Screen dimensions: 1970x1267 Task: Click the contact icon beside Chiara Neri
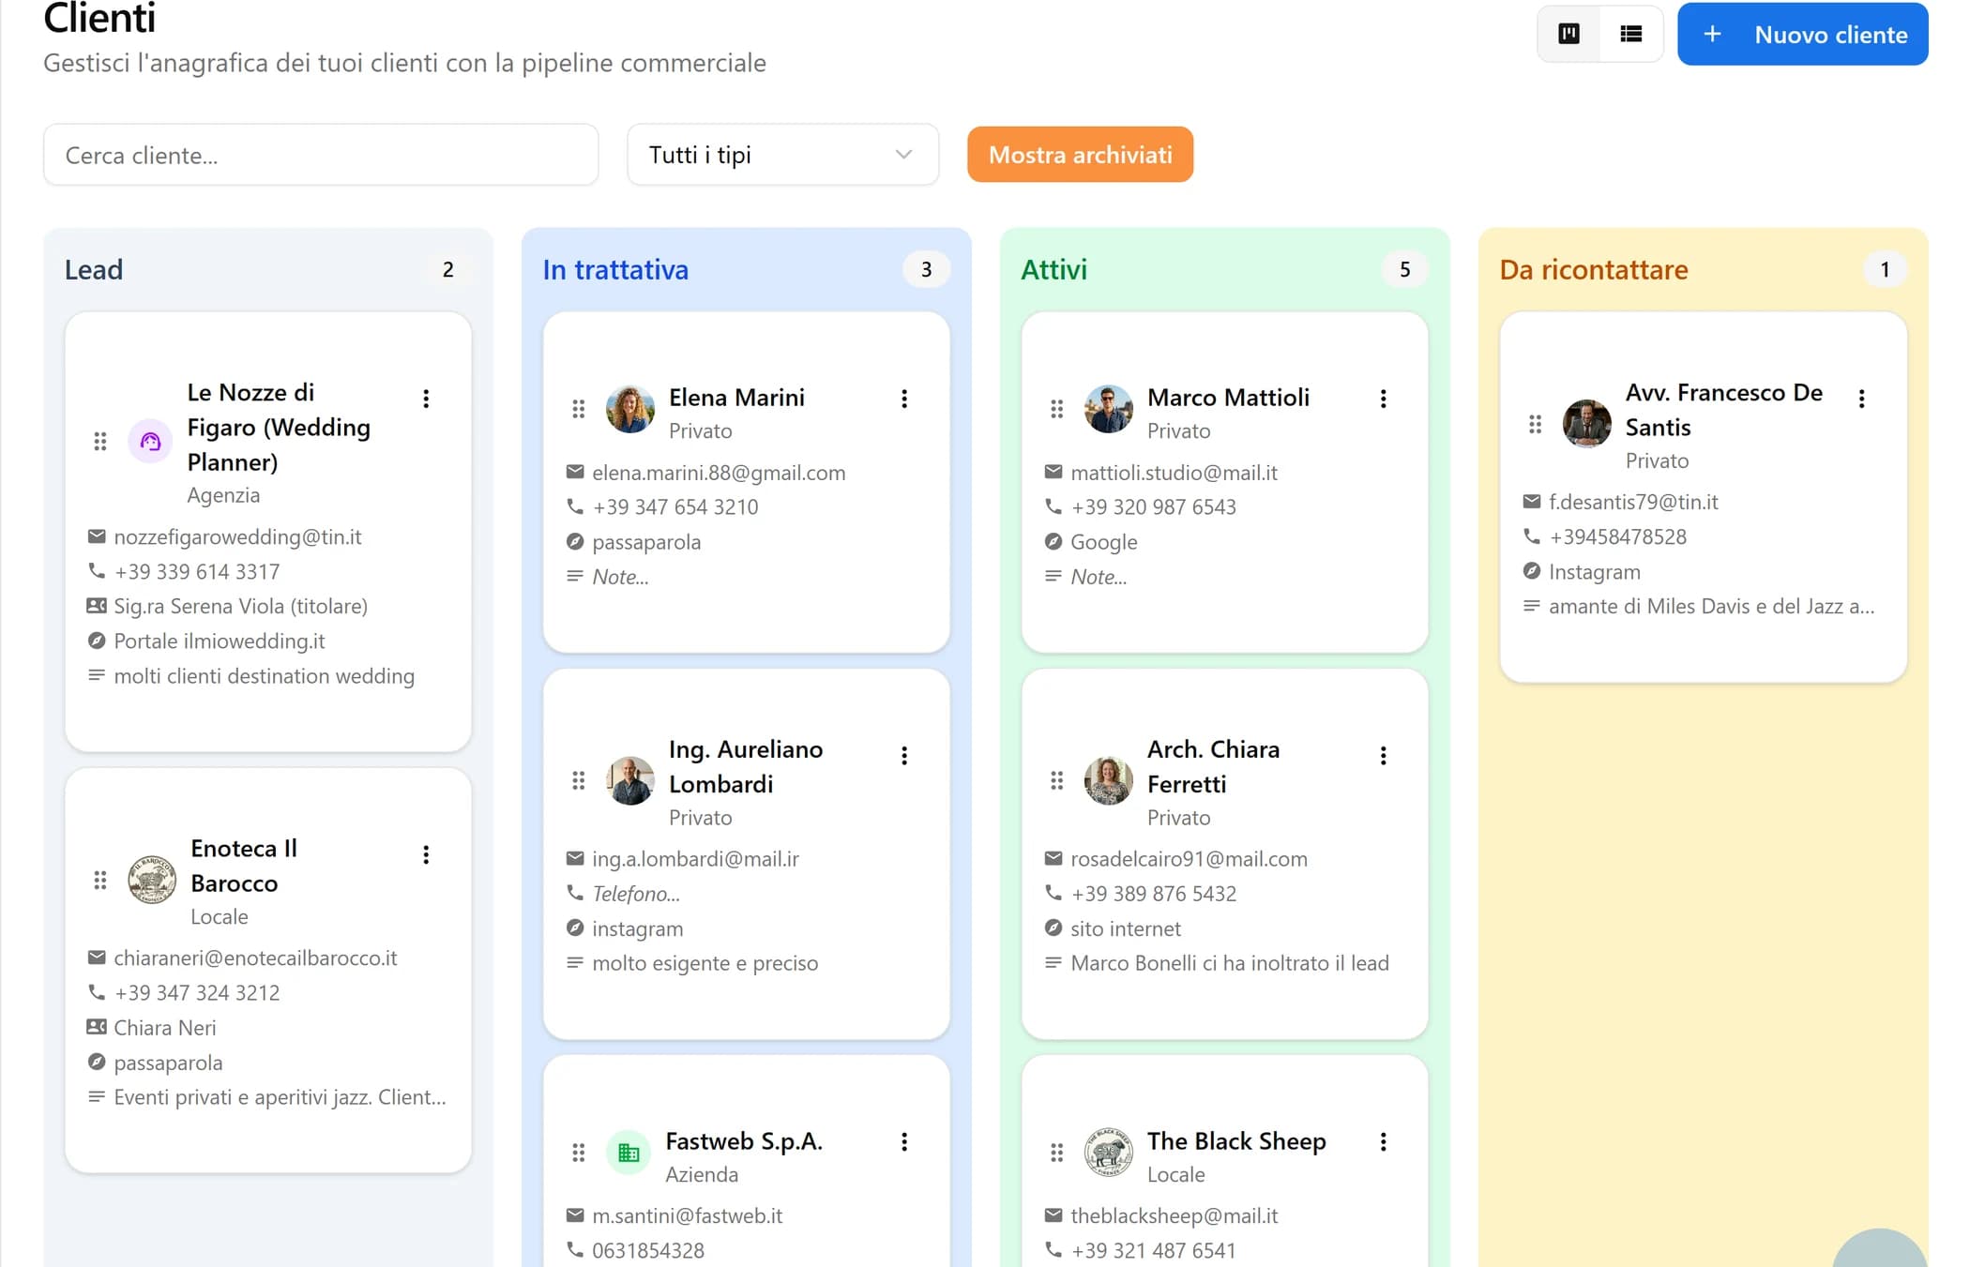pyautogui.click(x=96, y=1027)
